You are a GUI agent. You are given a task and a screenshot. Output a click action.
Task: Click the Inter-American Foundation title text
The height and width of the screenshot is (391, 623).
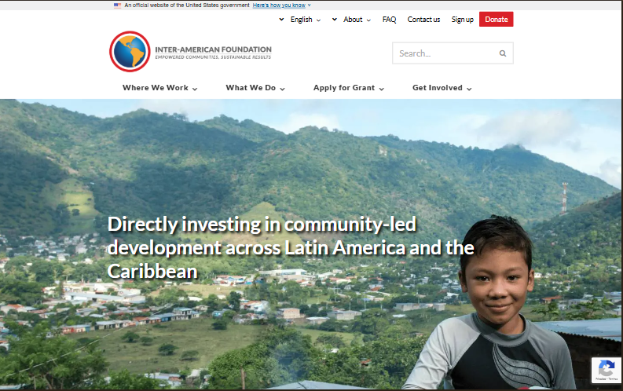(214, 49)
